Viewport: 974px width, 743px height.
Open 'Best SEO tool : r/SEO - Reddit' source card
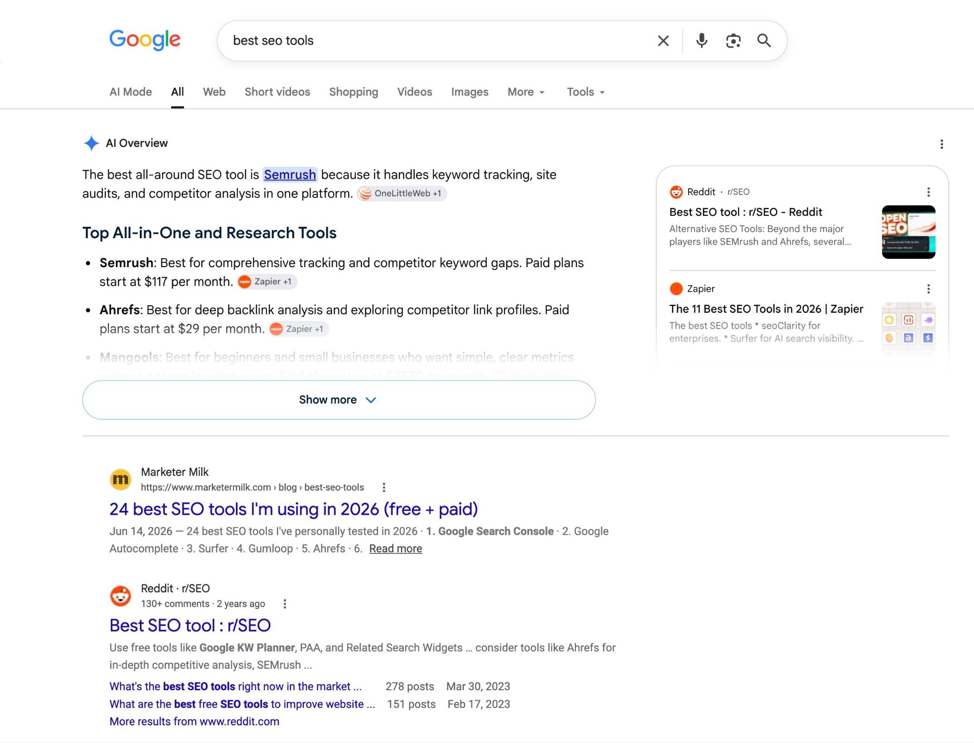coord(746,212)
